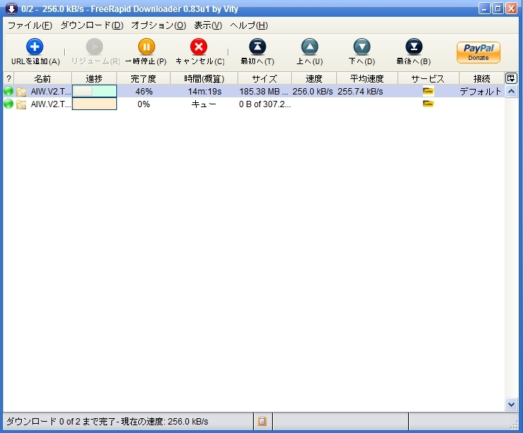The width and height of the screenshot is (523, 433).
Task: Click the scrollbar down arrow
Action: coord(511,404)
